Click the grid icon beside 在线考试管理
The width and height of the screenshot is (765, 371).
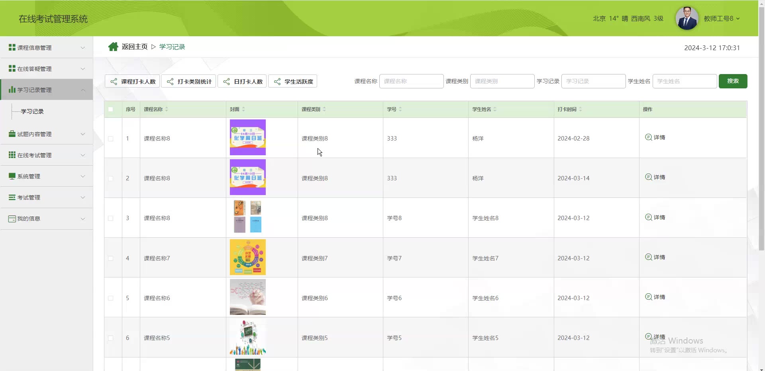(x=12, y=155)
